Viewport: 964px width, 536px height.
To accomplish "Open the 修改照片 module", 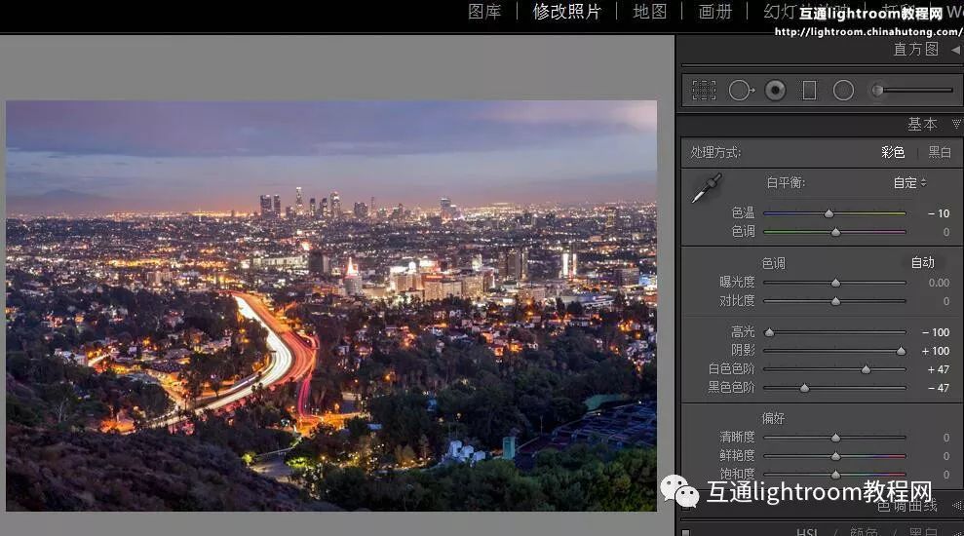I will [x=567, y=11].
